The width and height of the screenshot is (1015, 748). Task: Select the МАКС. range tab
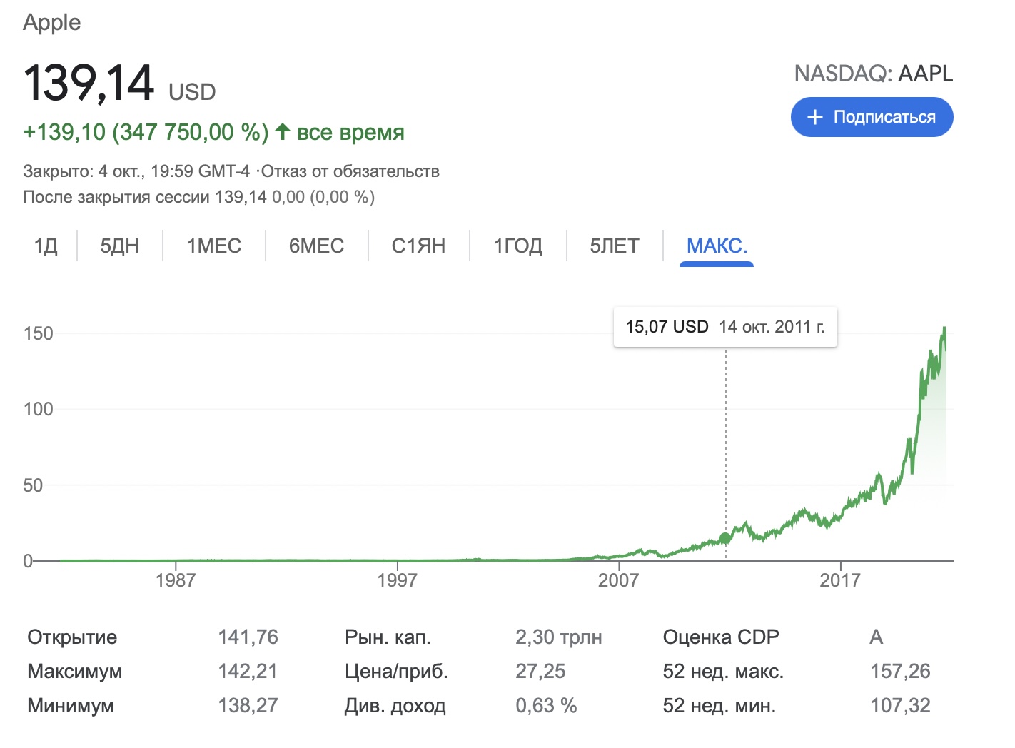pos(717,246)
